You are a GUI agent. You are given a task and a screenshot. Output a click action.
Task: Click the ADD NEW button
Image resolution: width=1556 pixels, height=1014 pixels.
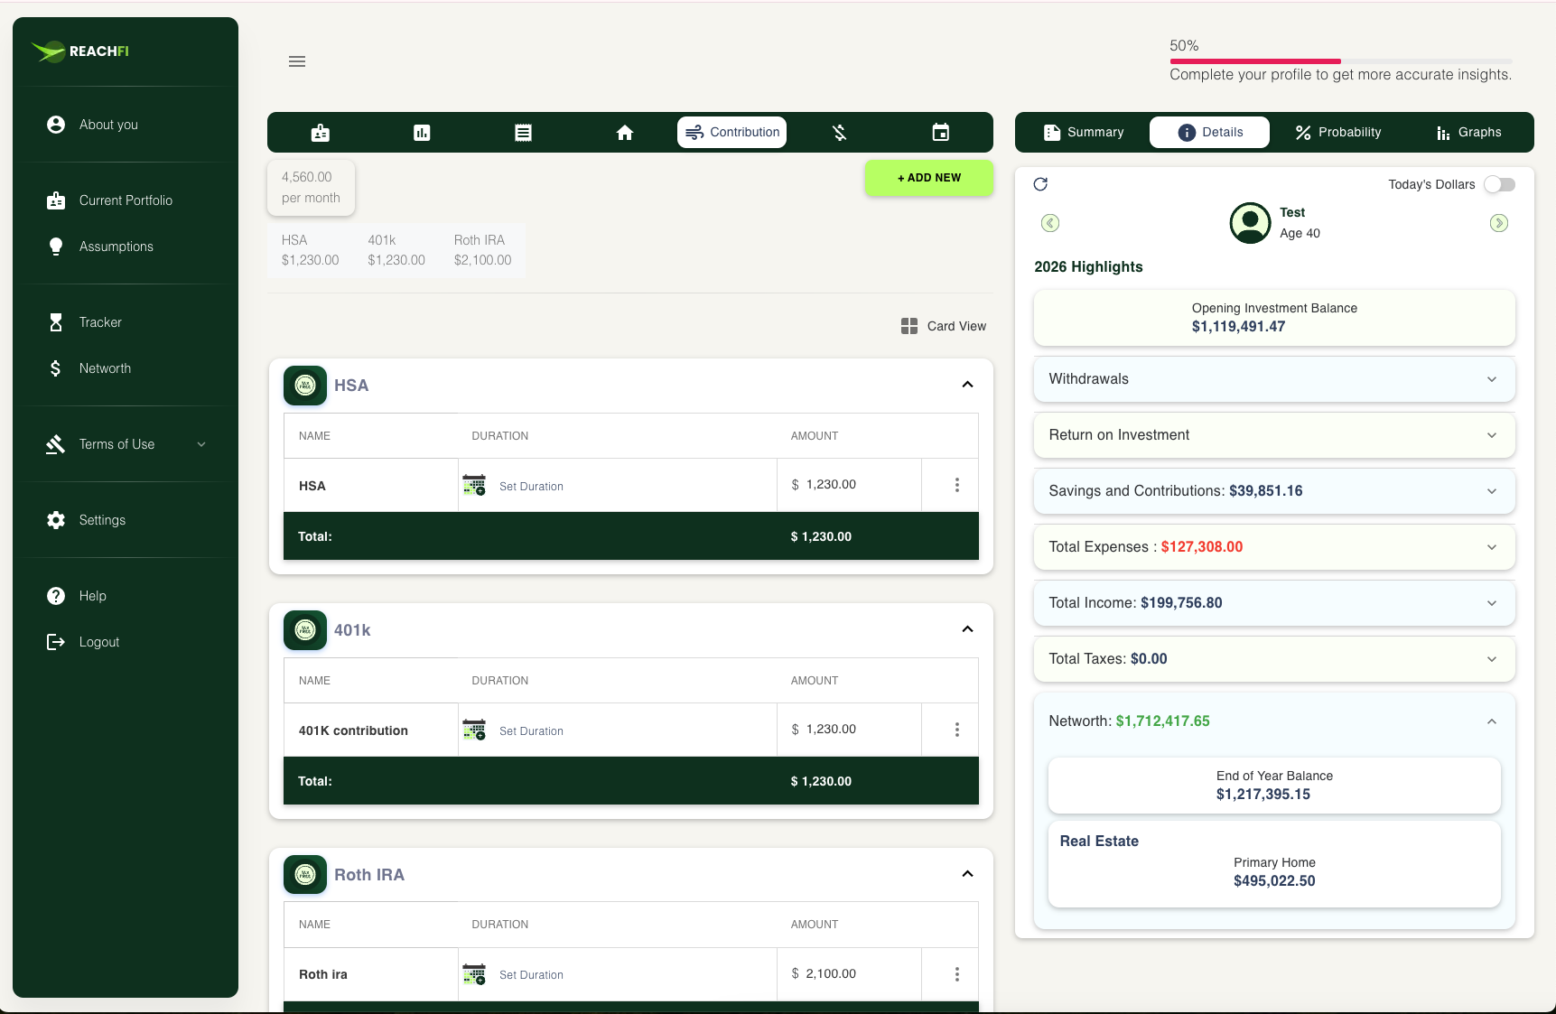click(x=928, y=178)
